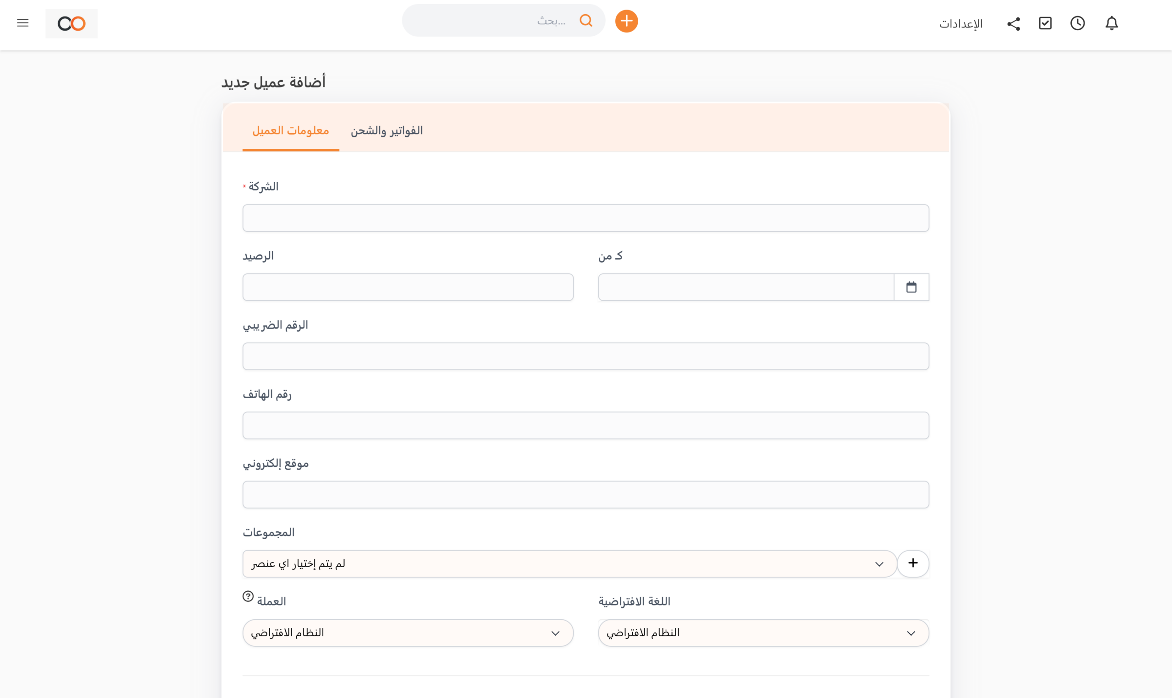
Task: Focus the الشركة company input field
Action: coord(586,218)
